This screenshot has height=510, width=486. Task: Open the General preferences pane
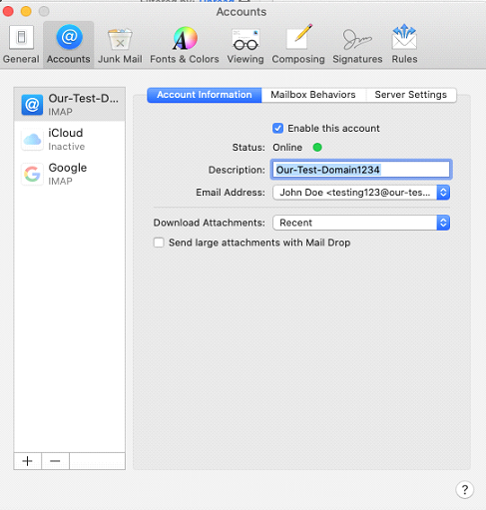tap(21, 44)
